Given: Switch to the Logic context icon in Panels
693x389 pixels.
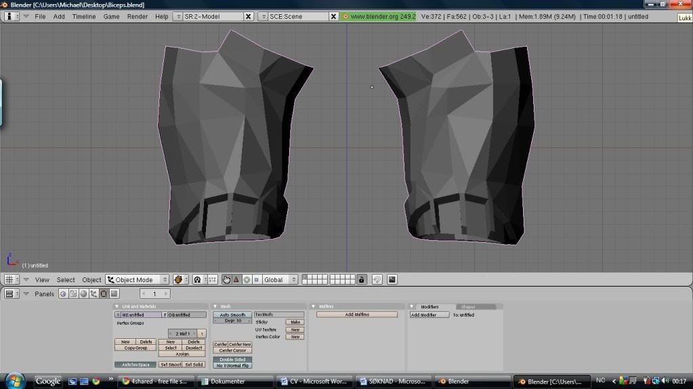Looking at the screenshot, I should coord(63,294).
